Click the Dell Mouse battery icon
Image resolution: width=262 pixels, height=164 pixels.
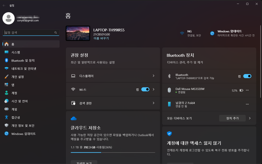[x=241, y=90]
